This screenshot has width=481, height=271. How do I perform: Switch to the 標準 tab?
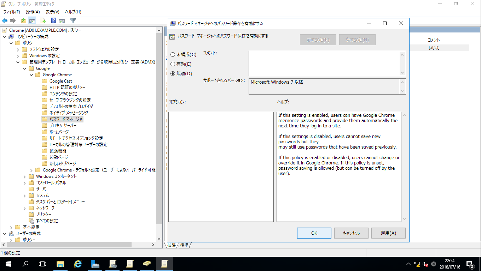(x=184, y=245)
